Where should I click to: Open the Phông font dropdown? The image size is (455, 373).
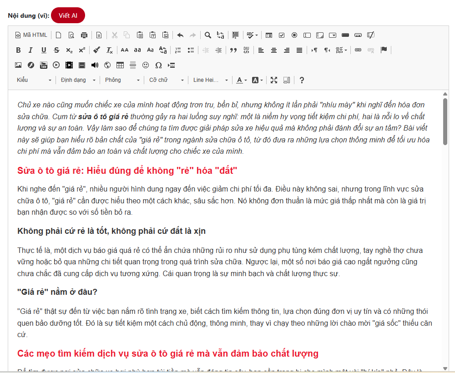pos(122,80)
